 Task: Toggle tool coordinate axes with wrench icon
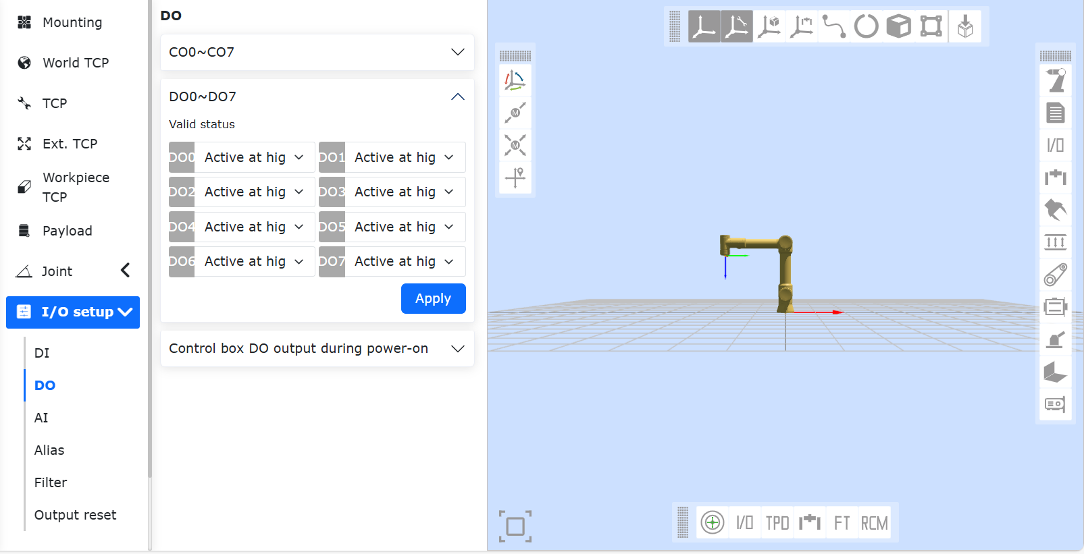(736, 26)
